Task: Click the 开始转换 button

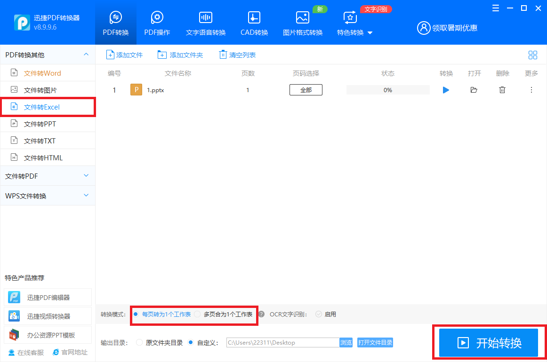Action: tap(489, 343)
